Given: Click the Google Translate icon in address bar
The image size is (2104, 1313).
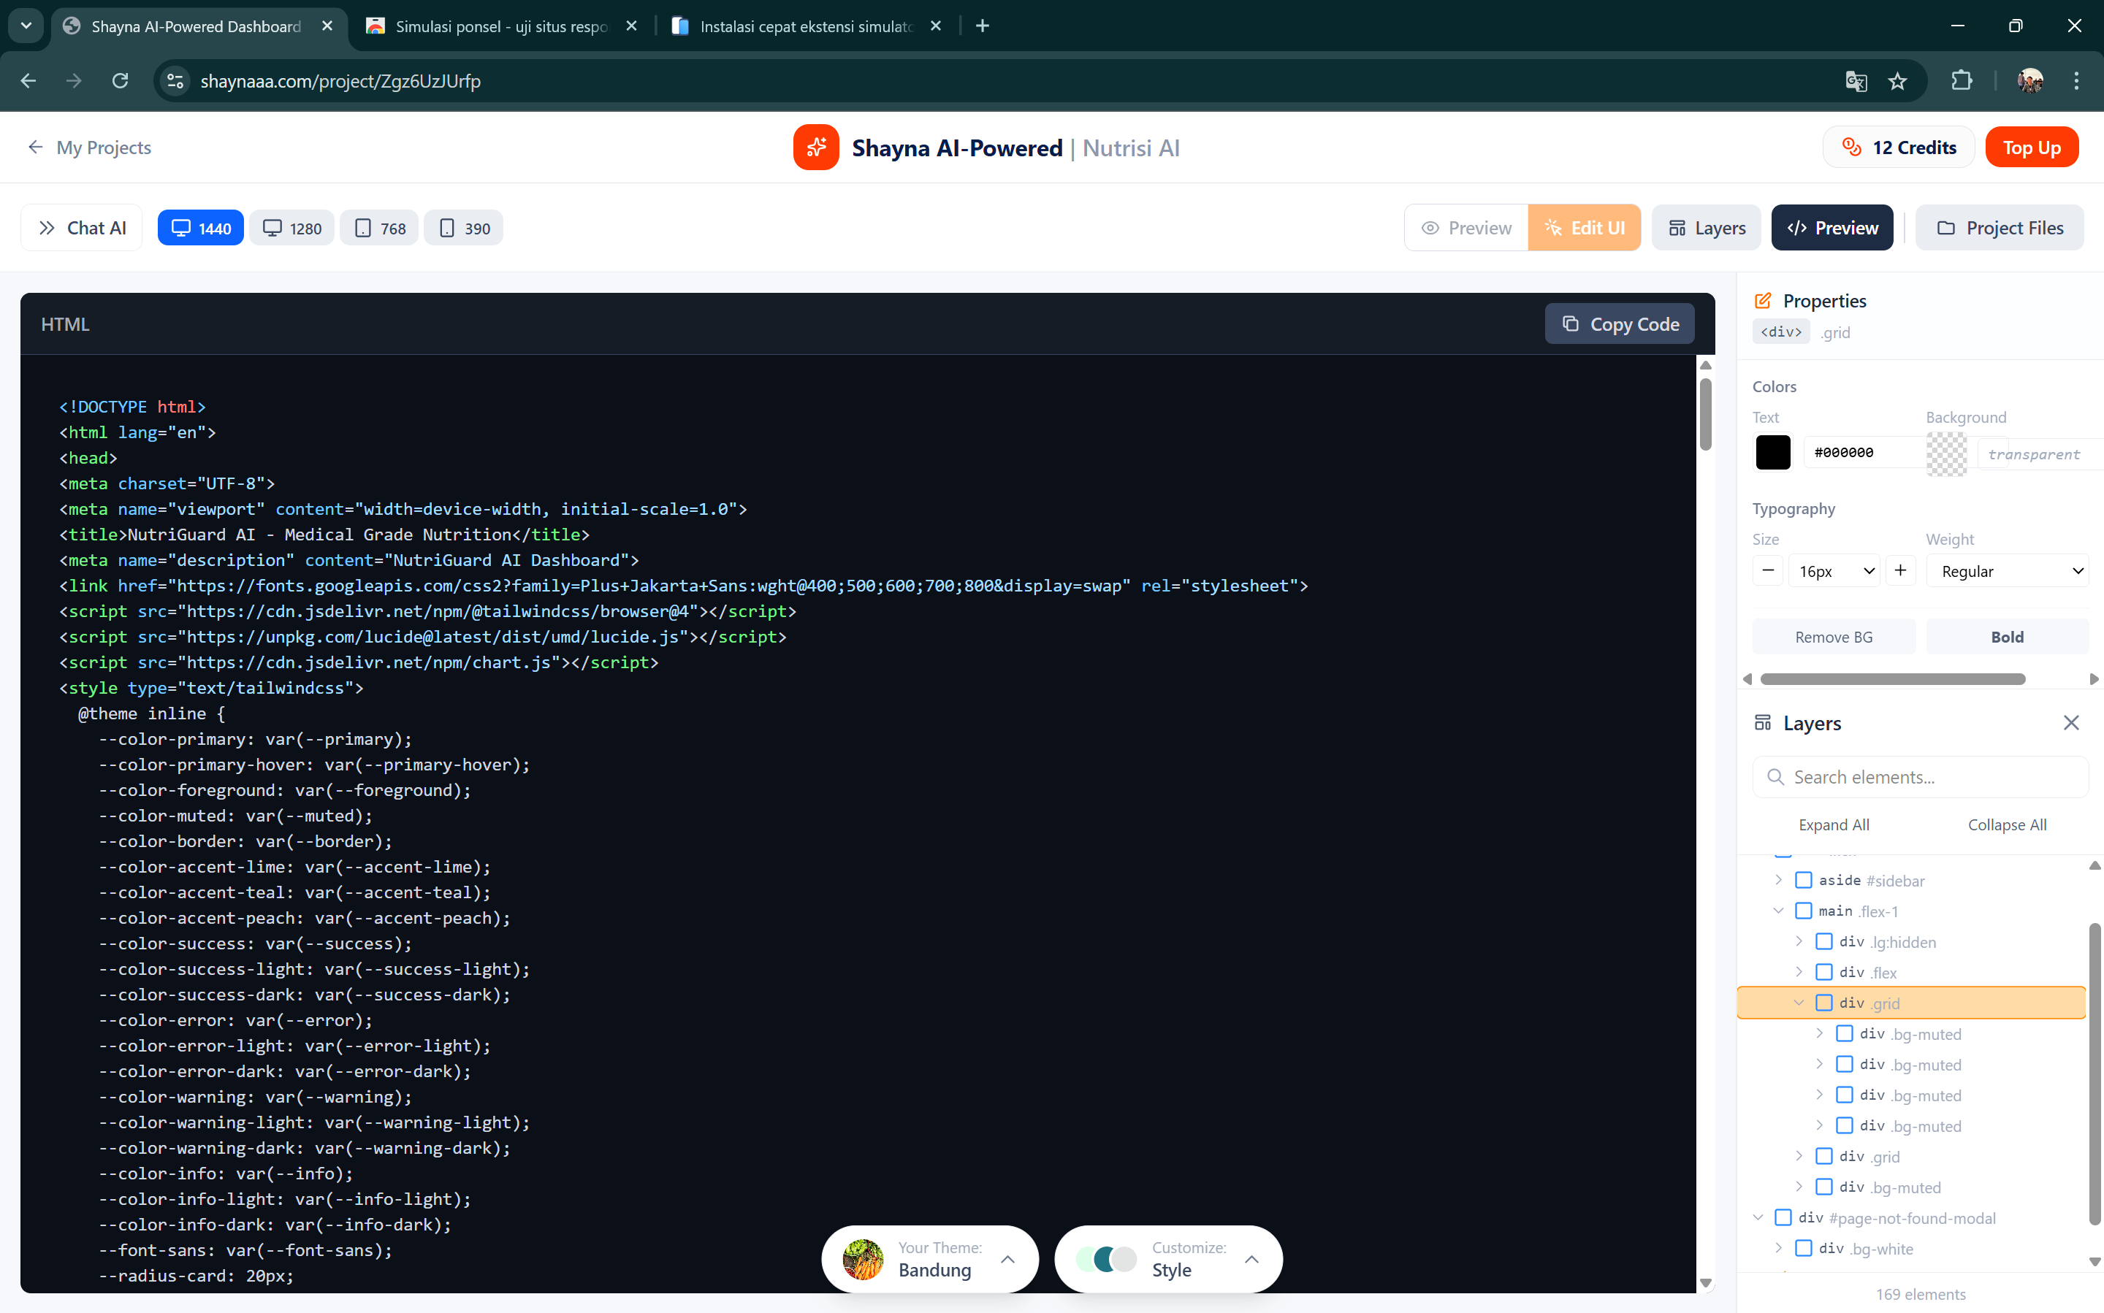Looking at the screenshot, I should [1856, 81].
